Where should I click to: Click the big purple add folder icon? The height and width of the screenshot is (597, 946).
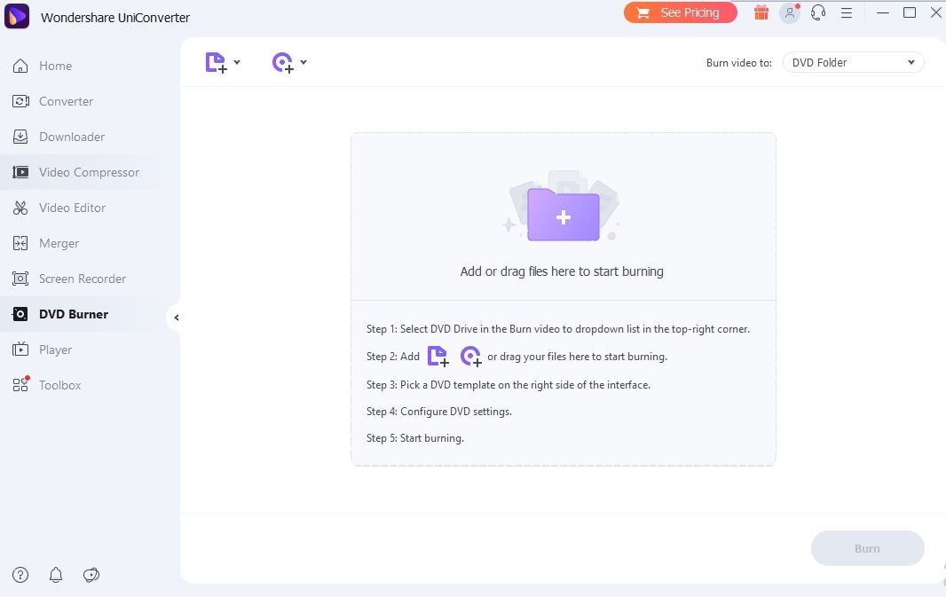coord(564,214)
